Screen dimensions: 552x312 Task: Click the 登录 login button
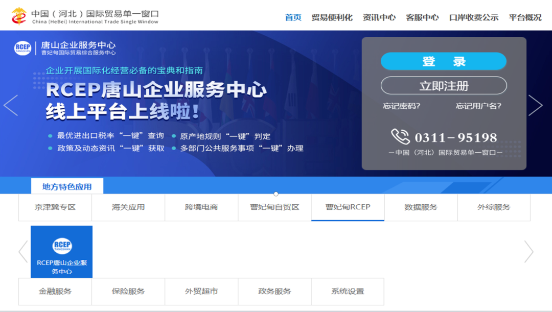(x=444, y=61)
